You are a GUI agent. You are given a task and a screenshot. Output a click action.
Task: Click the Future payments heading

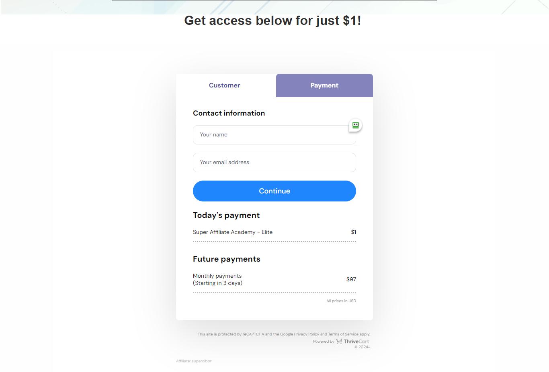point(227,259)
